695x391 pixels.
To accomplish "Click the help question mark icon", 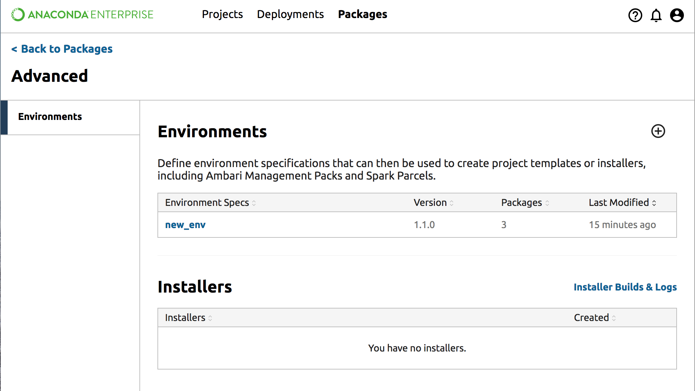I will tap(635, 15).
